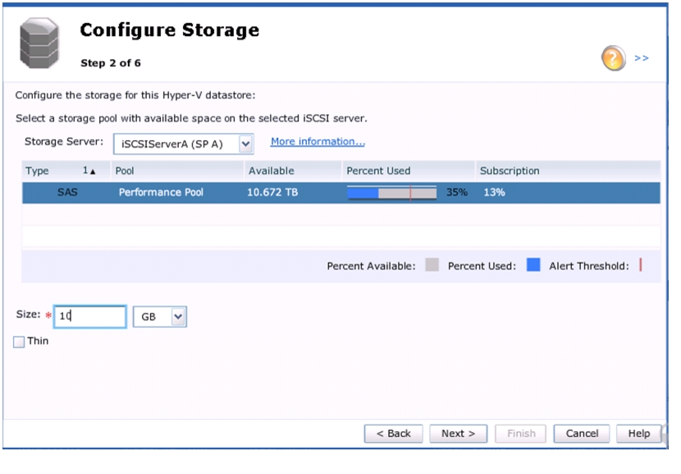Open the More information link
Image resolution: width=681 pixels, height=474 pixels.
pos(318,142)
